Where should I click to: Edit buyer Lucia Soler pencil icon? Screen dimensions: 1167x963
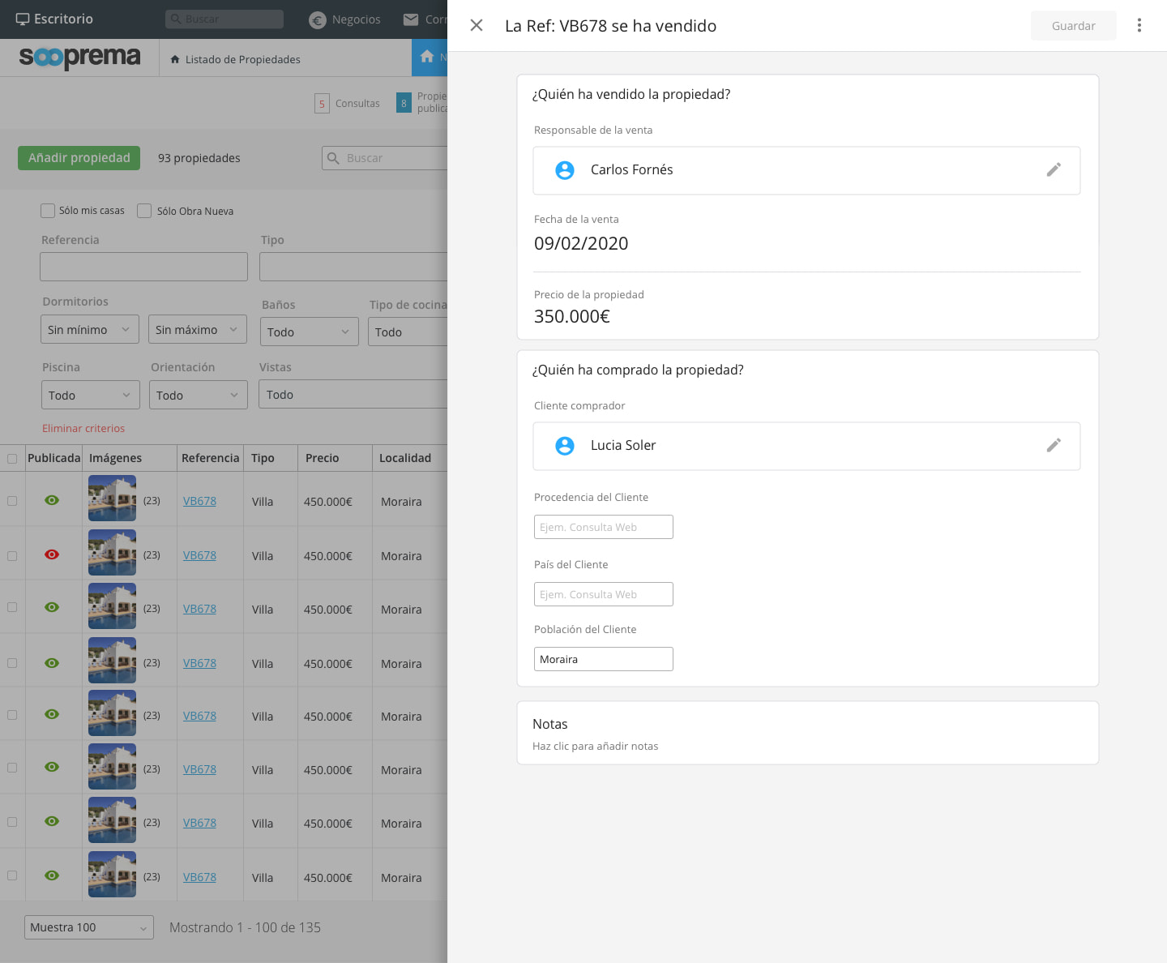[1053, 445]
